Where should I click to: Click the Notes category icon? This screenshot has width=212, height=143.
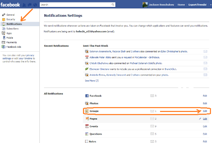(x=86, y=142)
